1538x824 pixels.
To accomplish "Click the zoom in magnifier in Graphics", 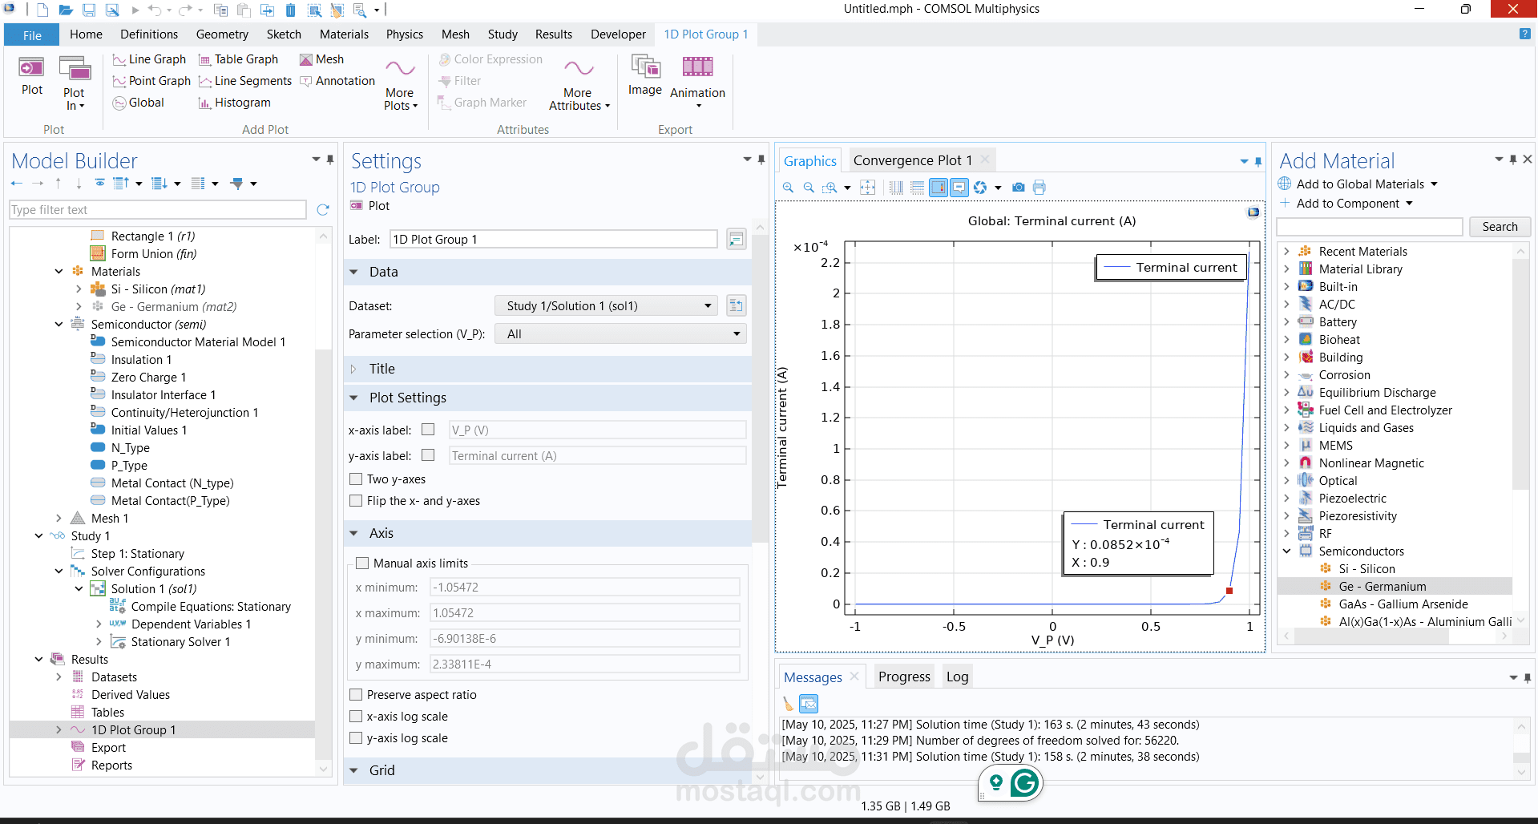I will (x=788, y=188).
